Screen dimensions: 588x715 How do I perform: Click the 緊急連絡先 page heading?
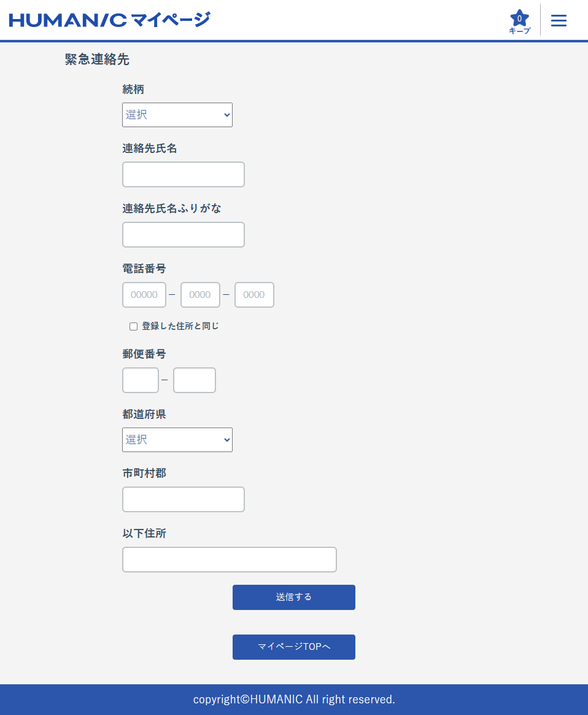(x=96, y=60)
